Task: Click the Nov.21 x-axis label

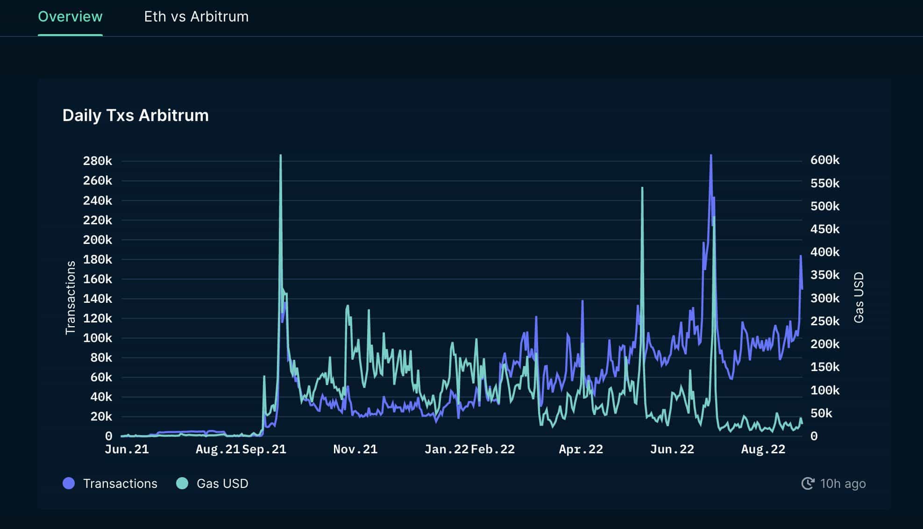Action: [355, 449]
